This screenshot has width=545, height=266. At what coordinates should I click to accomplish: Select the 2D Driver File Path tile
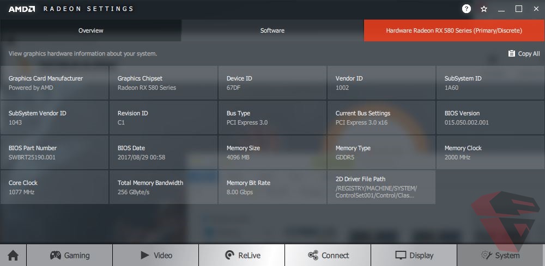click(x=381, y=187)
